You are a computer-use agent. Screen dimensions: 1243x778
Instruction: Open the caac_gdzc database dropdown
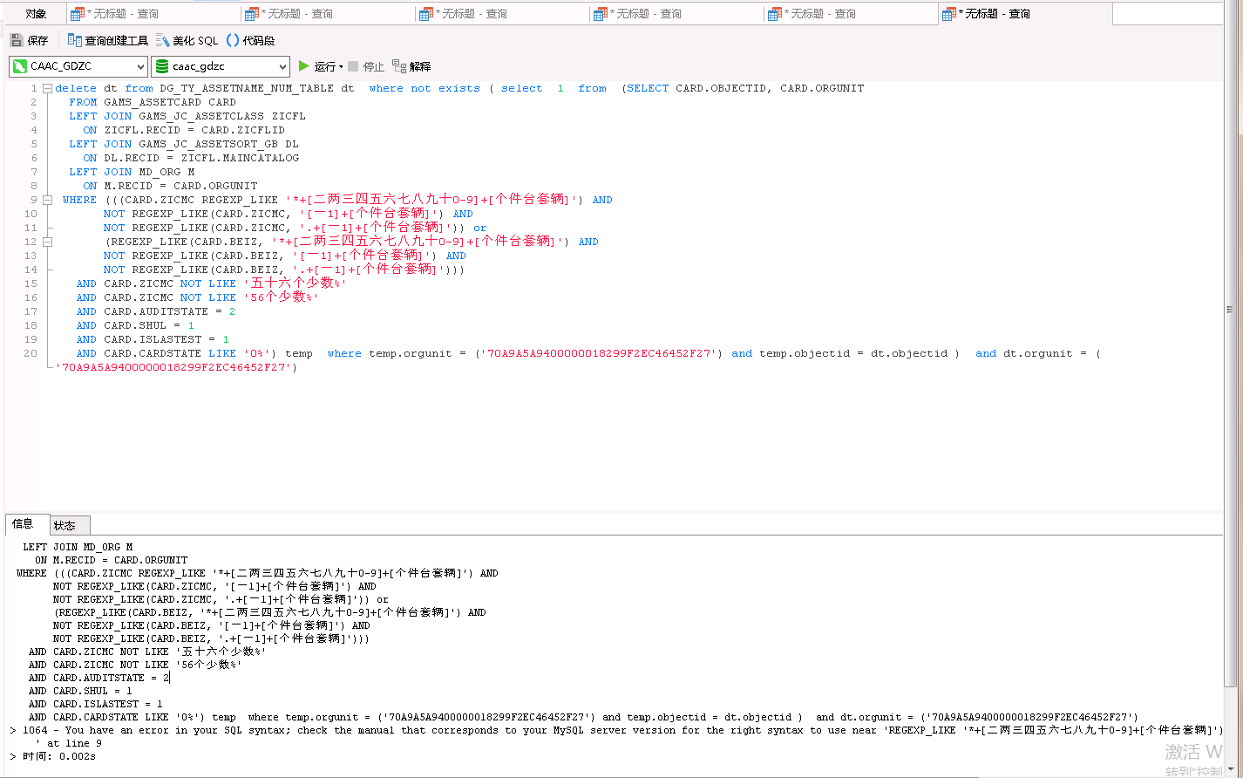[282, 66]
